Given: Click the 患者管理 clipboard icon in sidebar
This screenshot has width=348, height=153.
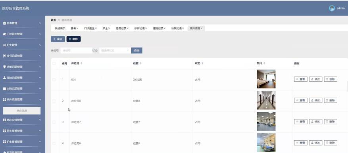Looking at the screenshot, I should tap(4, 23).
